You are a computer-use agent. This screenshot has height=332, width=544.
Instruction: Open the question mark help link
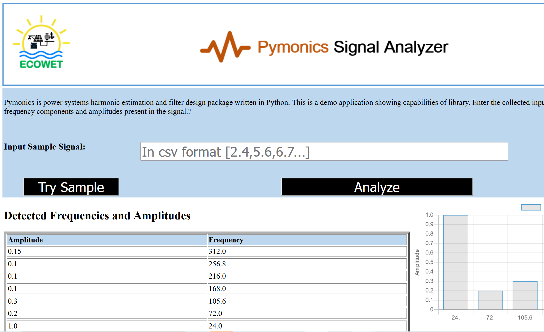coord(190,111)
